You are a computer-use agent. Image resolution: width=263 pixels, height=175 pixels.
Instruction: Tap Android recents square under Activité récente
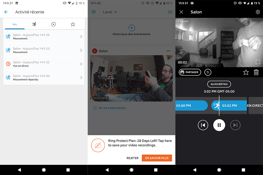pos(68,170)
